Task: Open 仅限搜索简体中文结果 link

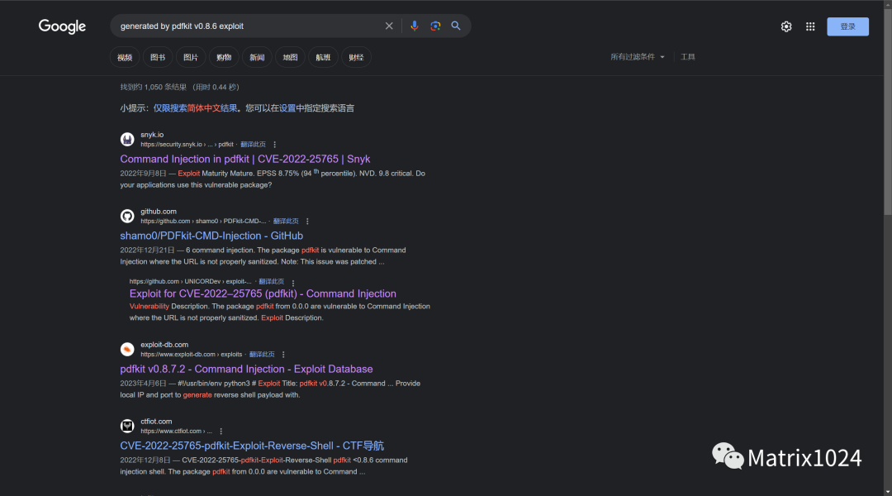Action: pos(195,108)
